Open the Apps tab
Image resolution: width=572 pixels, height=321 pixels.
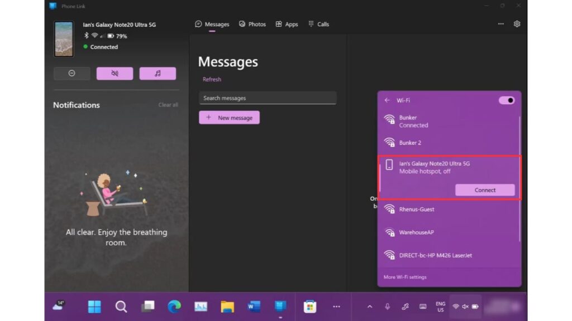click(287, 24)
